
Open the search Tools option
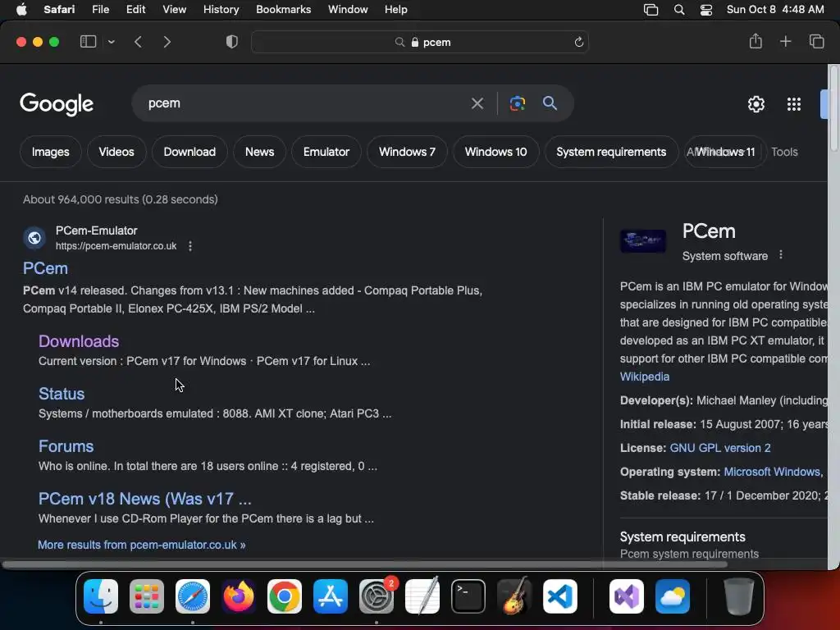(x=784, y=152)
